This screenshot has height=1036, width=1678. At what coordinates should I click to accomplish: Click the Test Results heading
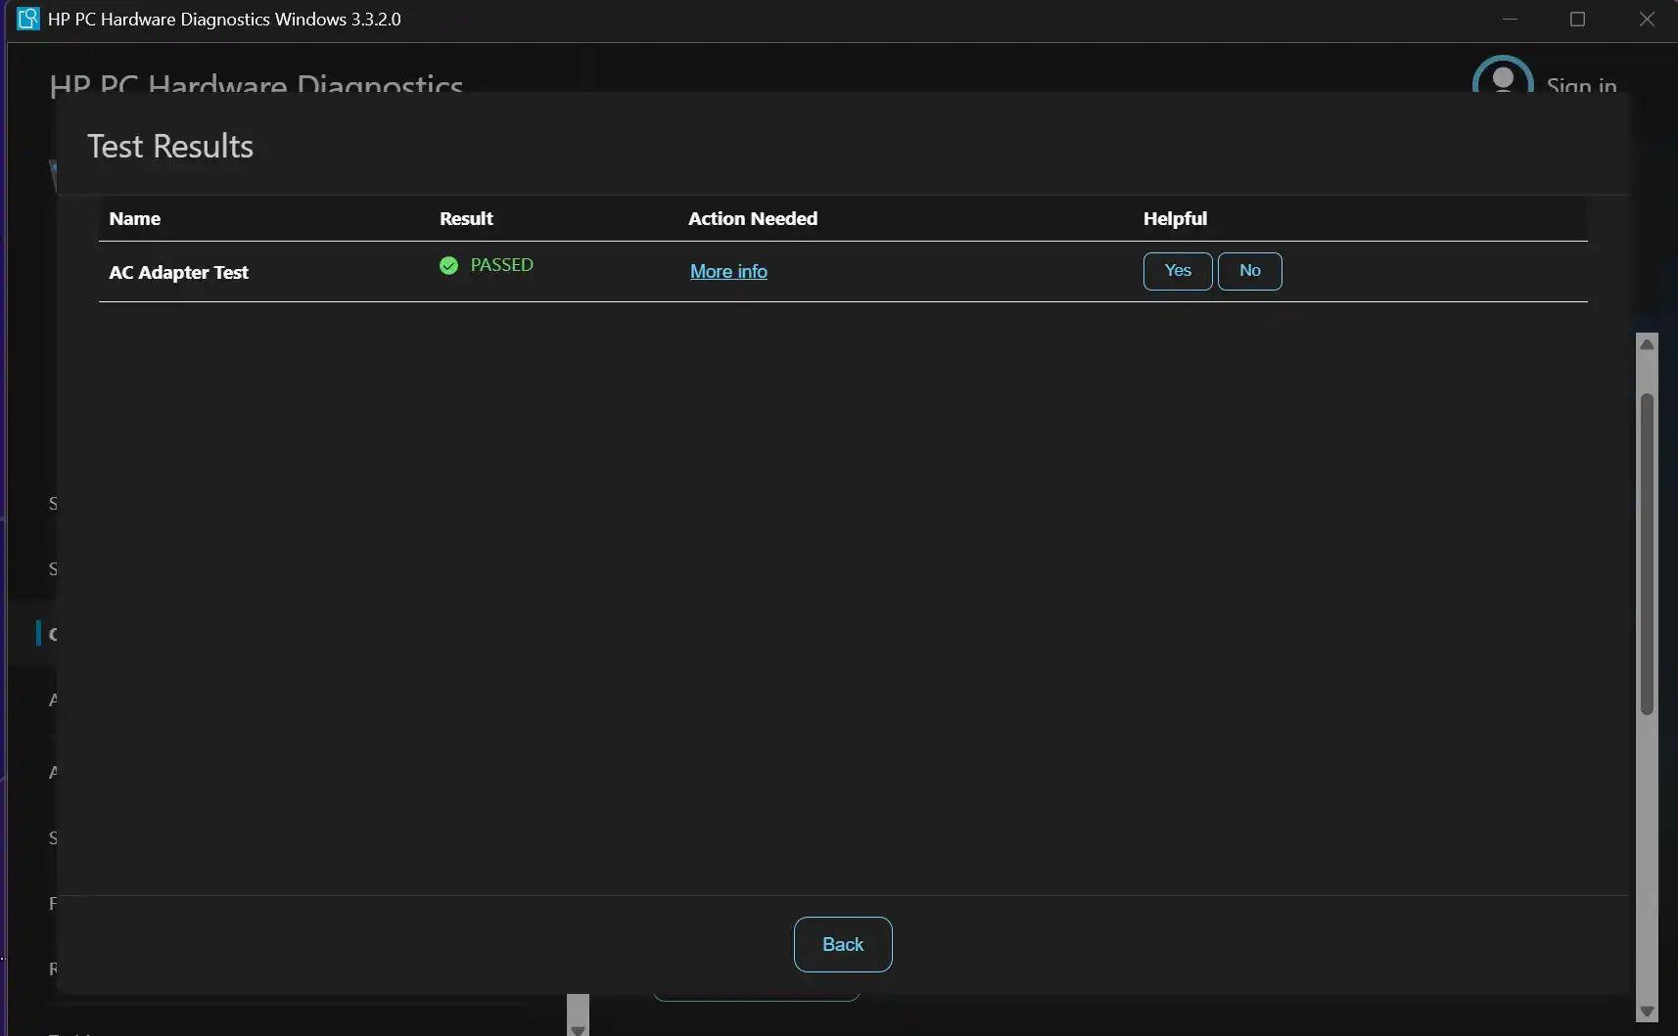(x=170, y=146)
